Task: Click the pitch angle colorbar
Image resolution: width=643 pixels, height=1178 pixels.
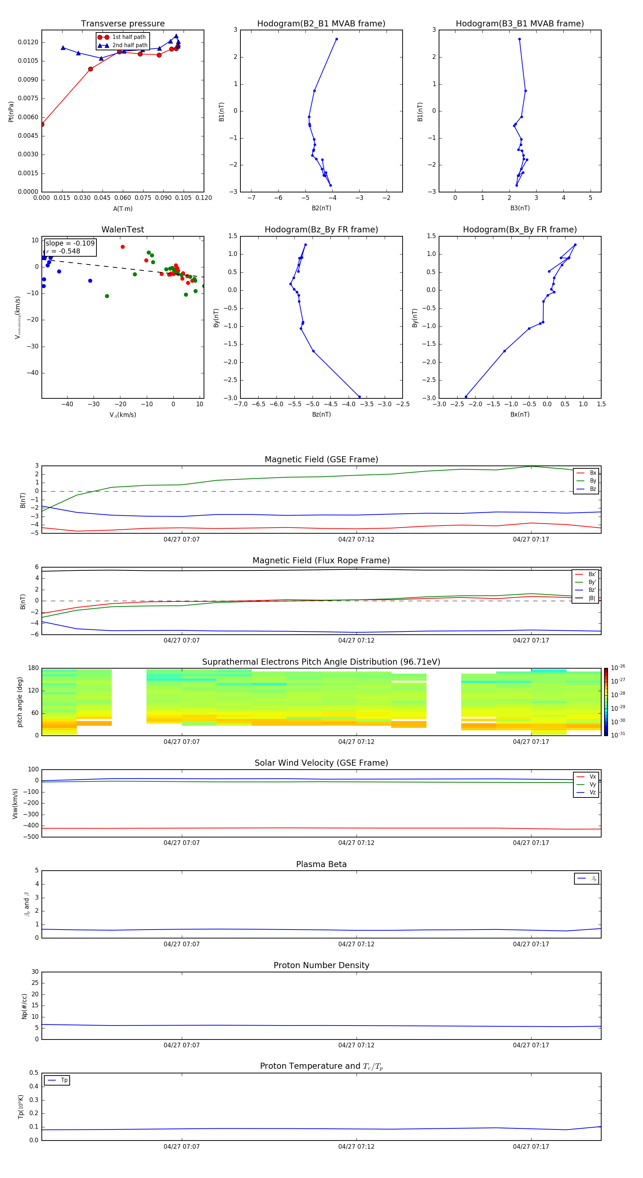Action: point(606,702)
